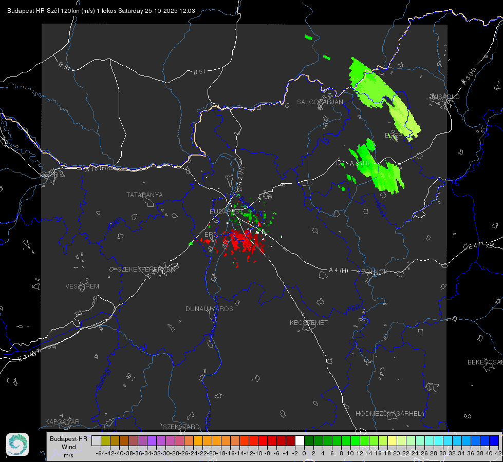Select the purple swatch between -36 and -34
This screenshot has height=462, width=503.
pyautogui.click(x=142, y=440)
